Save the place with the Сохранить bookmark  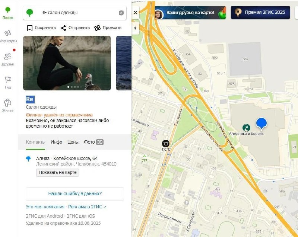[x=41, y=28]
